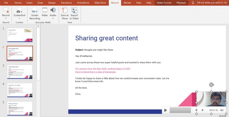Viewport: 229px width, 117px height.
Task: Open the Animations tab
Action: click(x=83, y=3)
